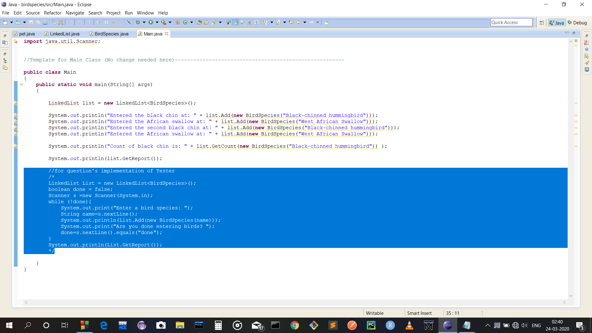The image size is (592, 333).
Task: Expand the Run button dropdown arrow
Action: [x=157, y=22]
